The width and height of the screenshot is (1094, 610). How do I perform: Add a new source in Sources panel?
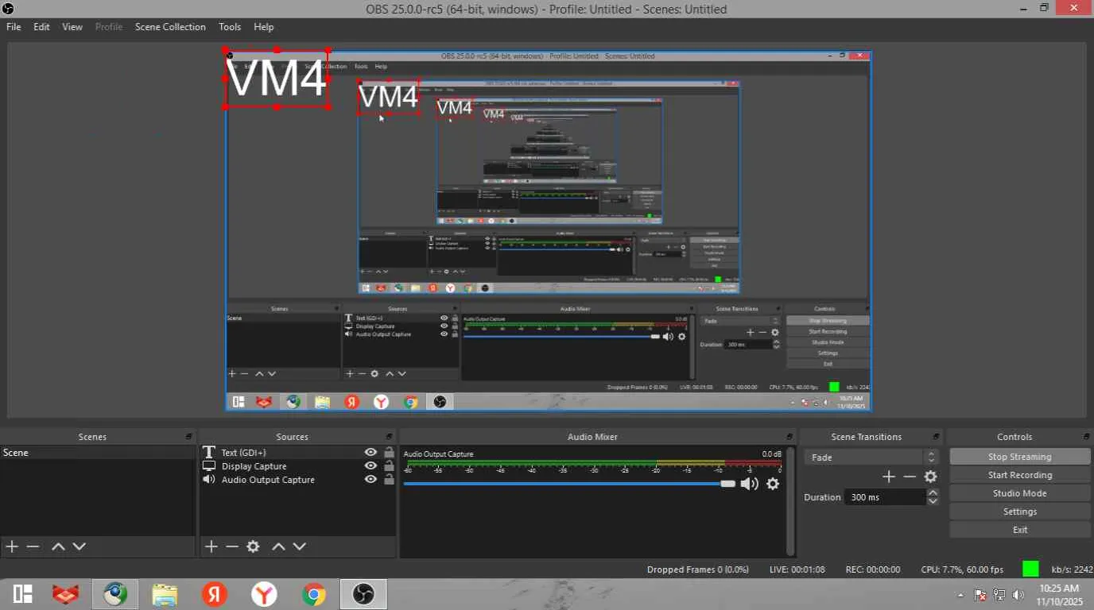click(211, 546)
